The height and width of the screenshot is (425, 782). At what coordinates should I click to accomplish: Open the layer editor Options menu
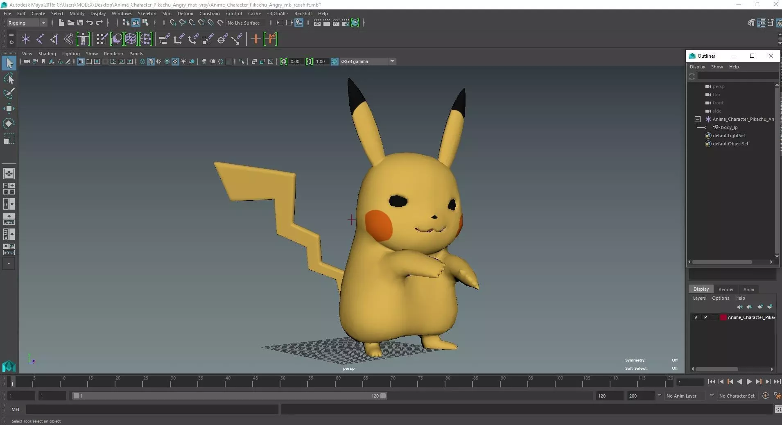720,298
